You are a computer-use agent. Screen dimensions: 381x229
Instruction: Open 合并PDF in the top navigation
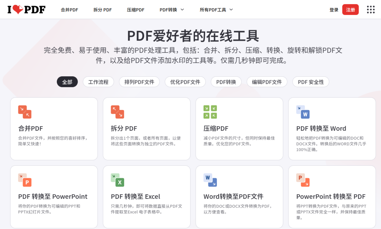click(69, 10)
